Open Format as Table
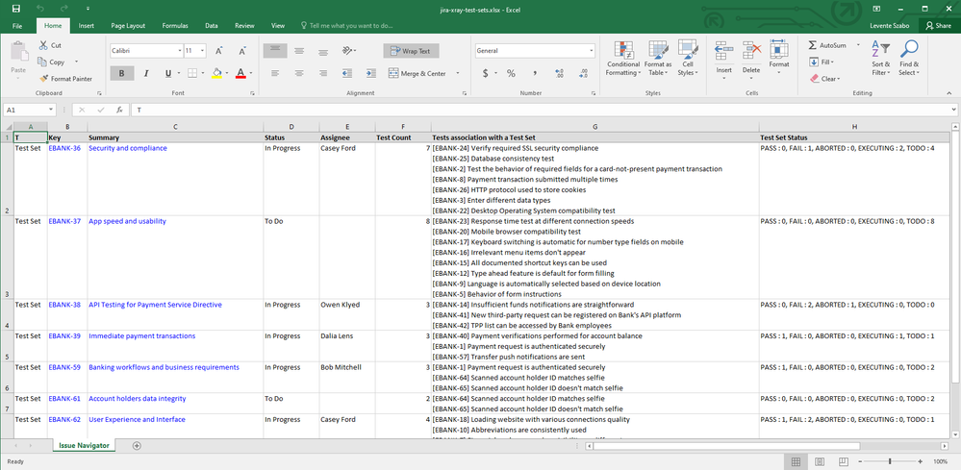961x470 pixels. click(x=658, y=60)
